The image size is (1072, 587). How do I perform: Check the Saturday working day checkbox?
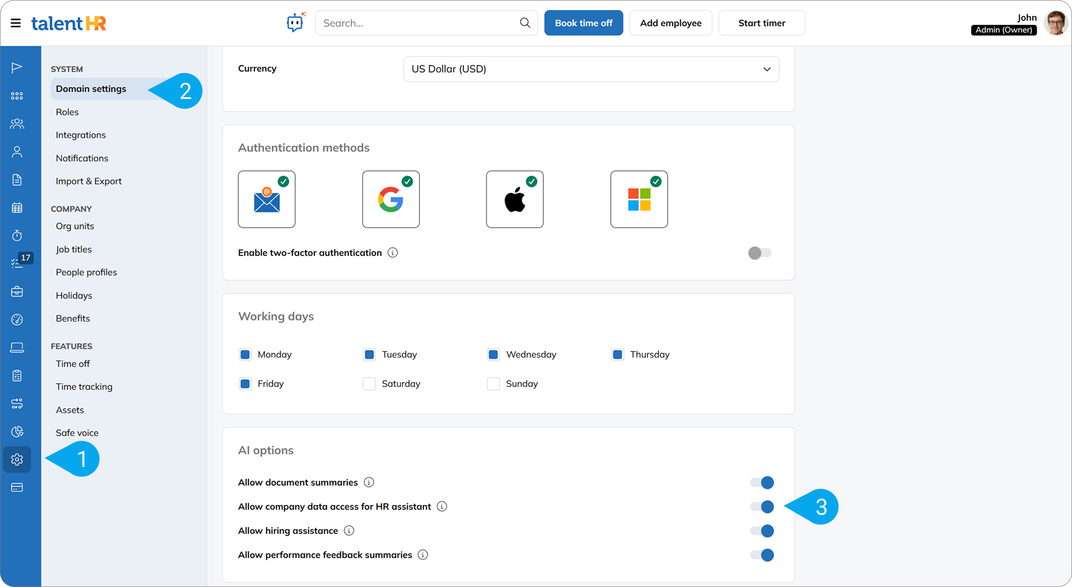point(369,384)
